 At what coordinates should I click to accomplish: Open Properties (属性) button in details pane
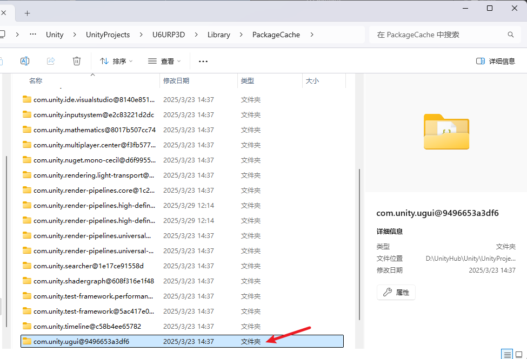click(396, 292)
